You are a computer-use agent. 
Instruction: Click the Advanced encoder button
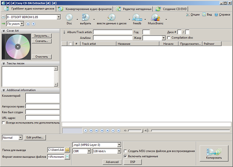112,162
